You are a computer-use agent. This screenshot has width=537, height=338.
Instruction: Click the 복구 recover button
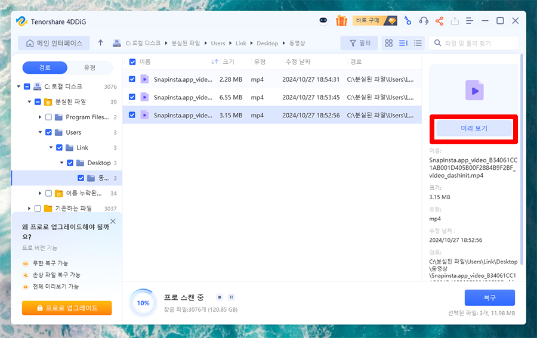pos(490,297)
